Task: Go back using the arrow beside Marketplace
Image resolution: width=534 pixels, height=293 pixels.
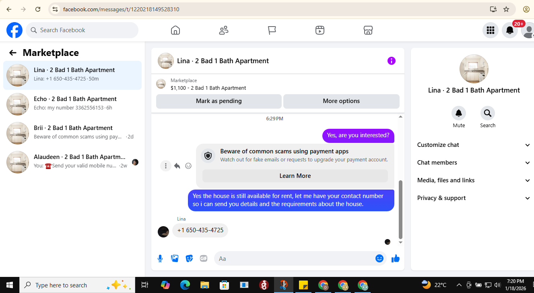Action: 13,53
